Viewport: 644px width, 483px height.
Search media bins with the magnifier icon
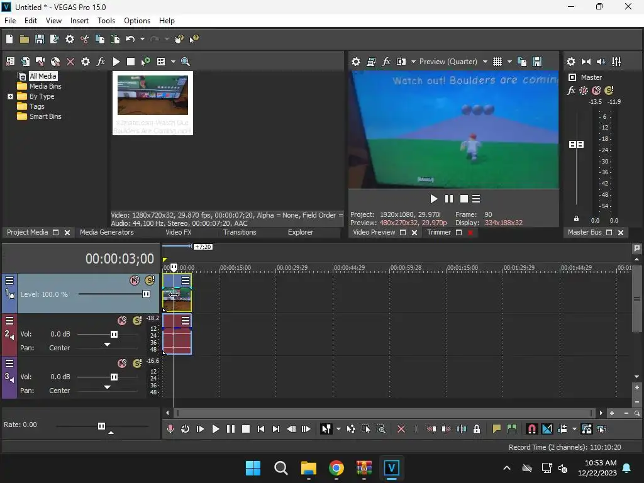point(186,62)
